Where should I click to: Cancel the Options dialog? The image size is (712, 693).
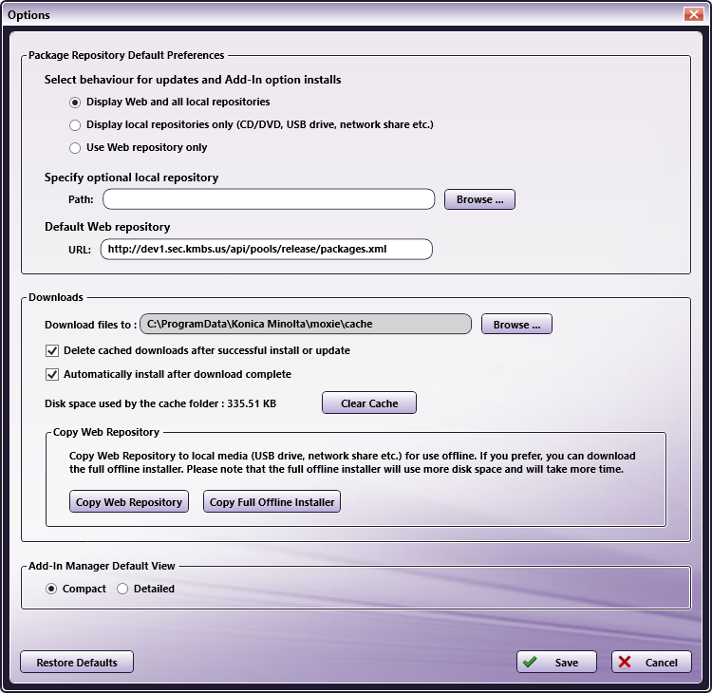pyautogui.click(x=651, y=662)
